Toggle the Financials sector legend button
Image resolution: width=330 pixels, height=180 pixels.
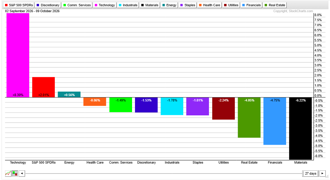coord(251,5)
